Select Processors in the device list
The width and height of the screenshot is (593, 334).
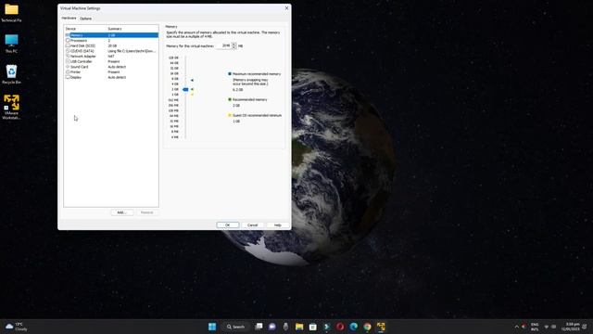tap(111, 41)
